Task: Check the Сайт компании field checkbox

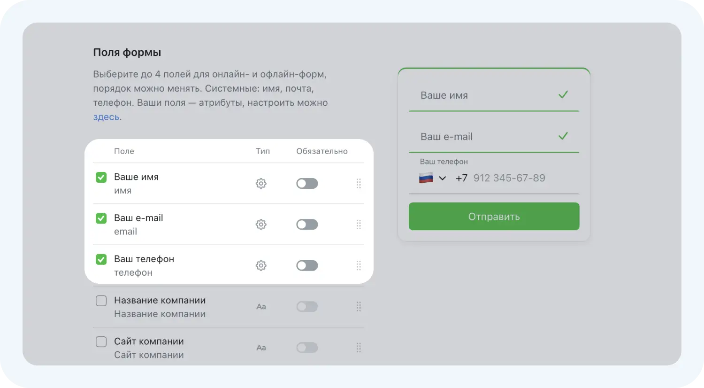Action: point(101,341)
